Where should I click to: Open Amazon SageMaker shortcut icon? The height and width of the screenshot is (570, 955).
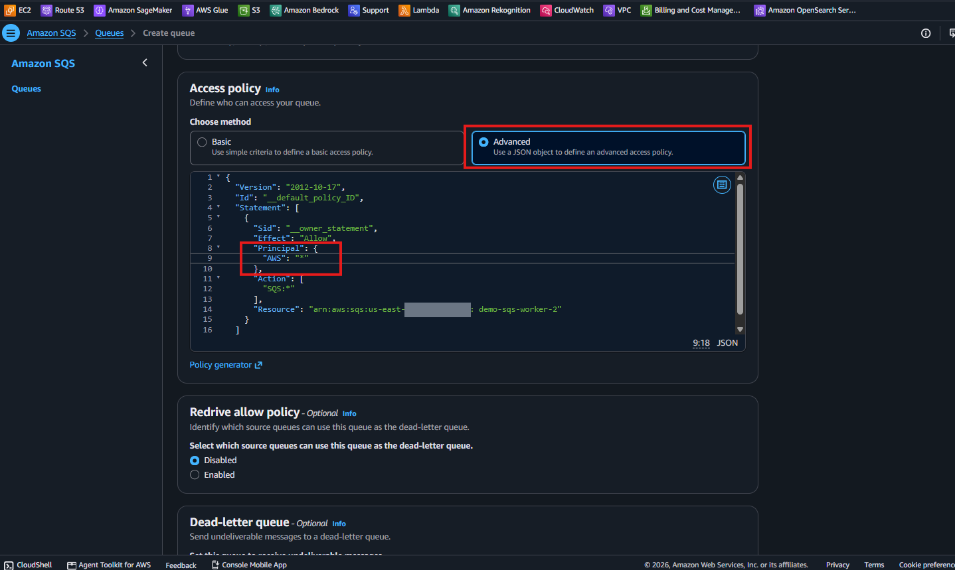point(100,10)
